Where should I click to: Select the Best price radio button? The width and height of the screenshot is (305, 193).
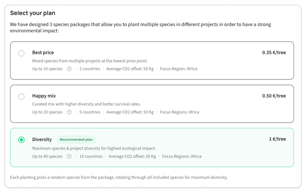[x=21, y=53]
